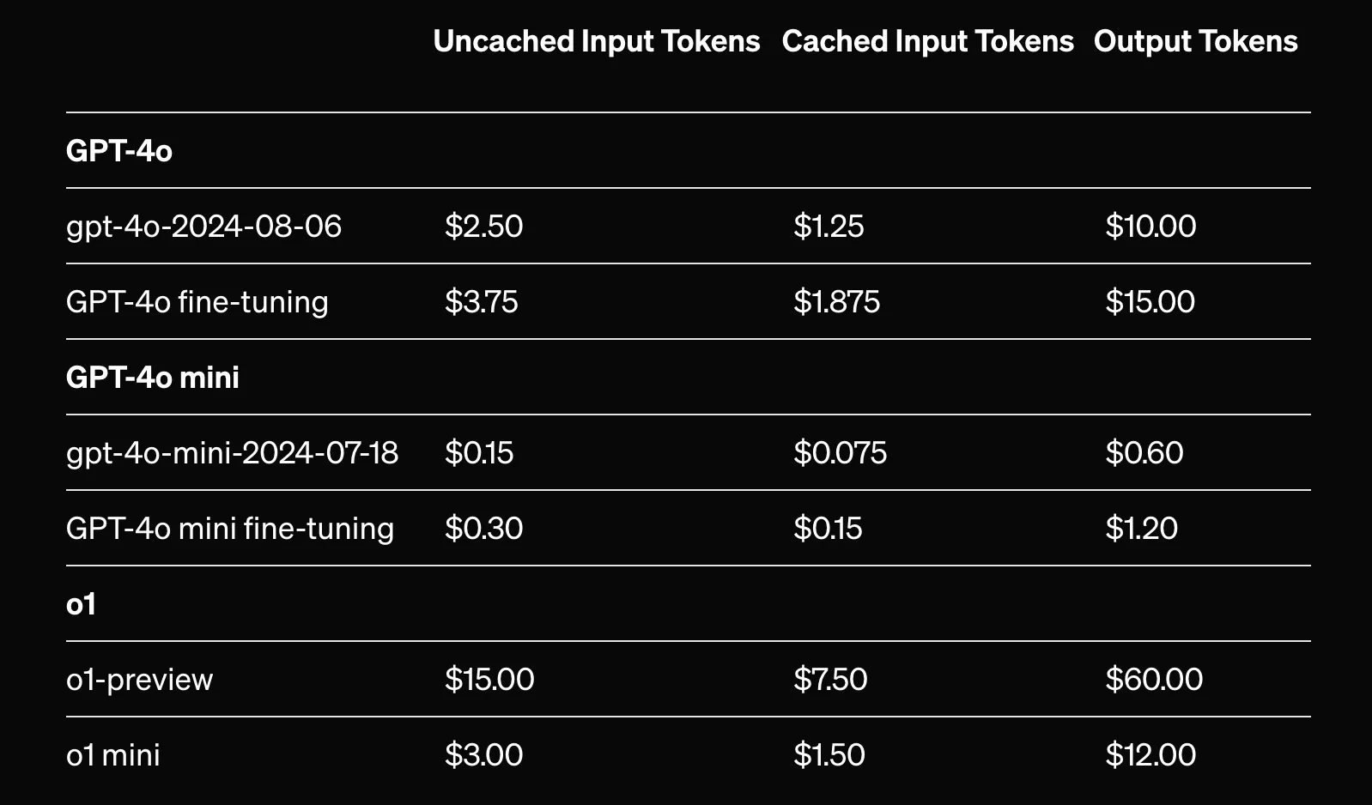Click the $60.00 output price for o1-preview
Viewport: 1372px width, 805px height.
click(1154, 680)
